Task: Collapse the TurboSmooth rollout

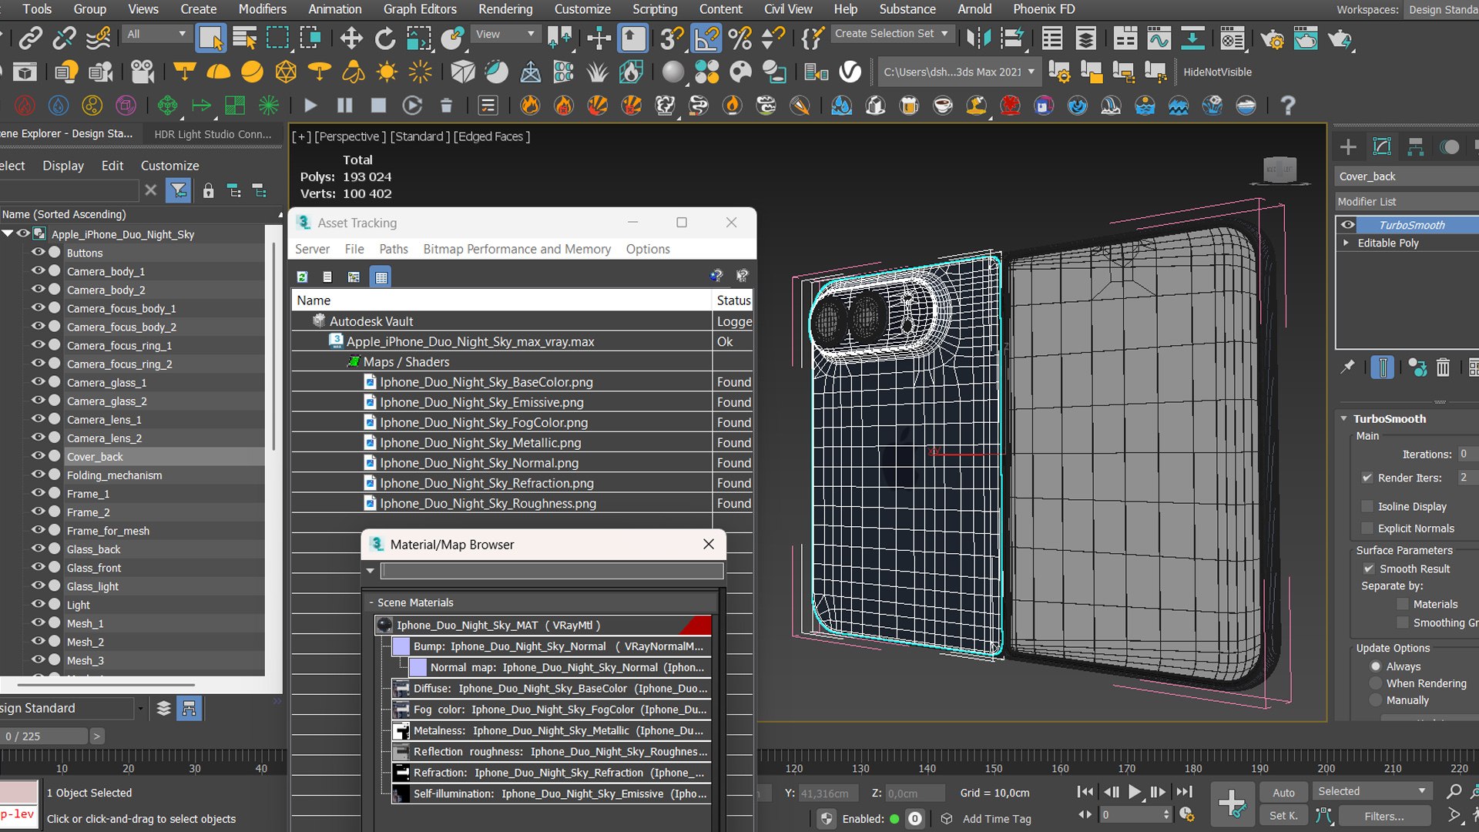Action: click(1343, 419)
